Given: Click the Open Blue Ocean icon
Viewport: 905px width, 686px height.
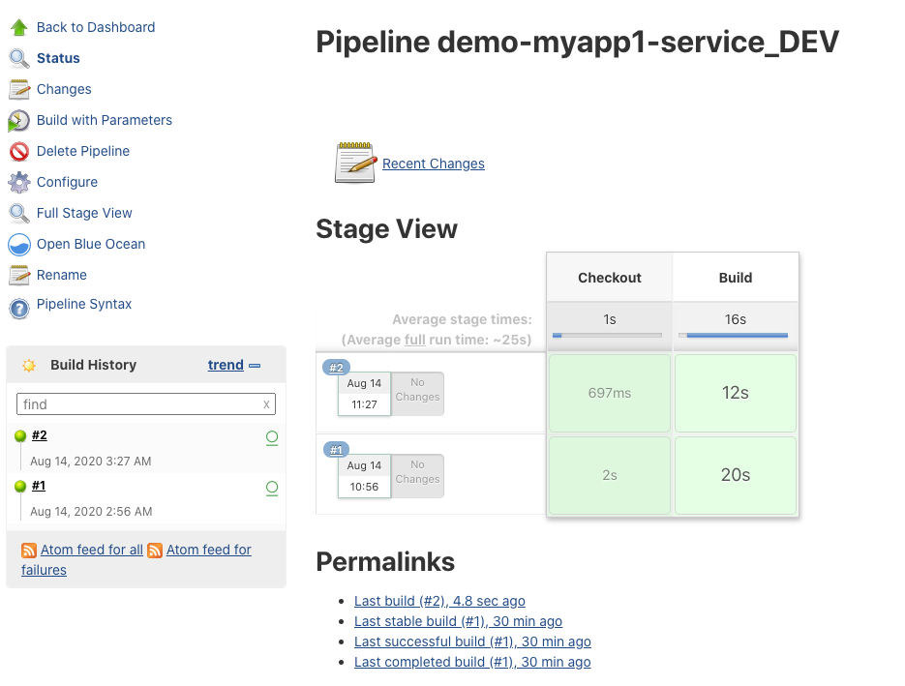Looking at the screenshot, I should 19,245.
